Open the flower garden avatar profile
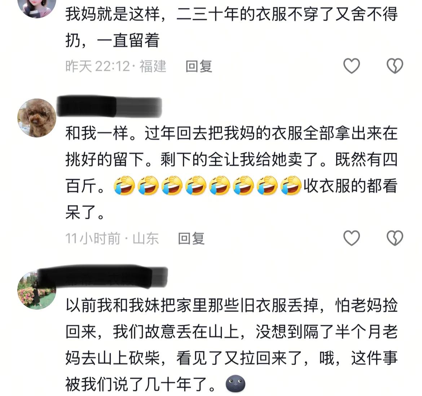Screen dimensions: 422x396 pos(36,290)
